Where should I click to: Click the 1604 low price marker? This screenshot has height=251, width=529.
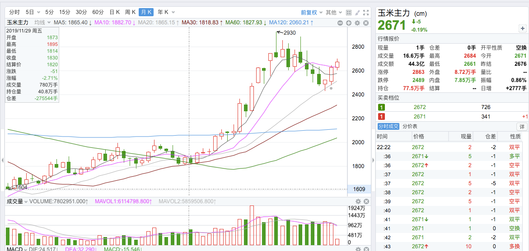click(x=21, y=187)
